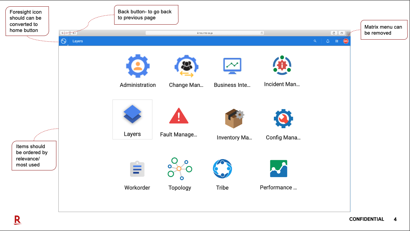Open the Inventory Management box icon
Viewport: 410px width, 231px height.
235,118
